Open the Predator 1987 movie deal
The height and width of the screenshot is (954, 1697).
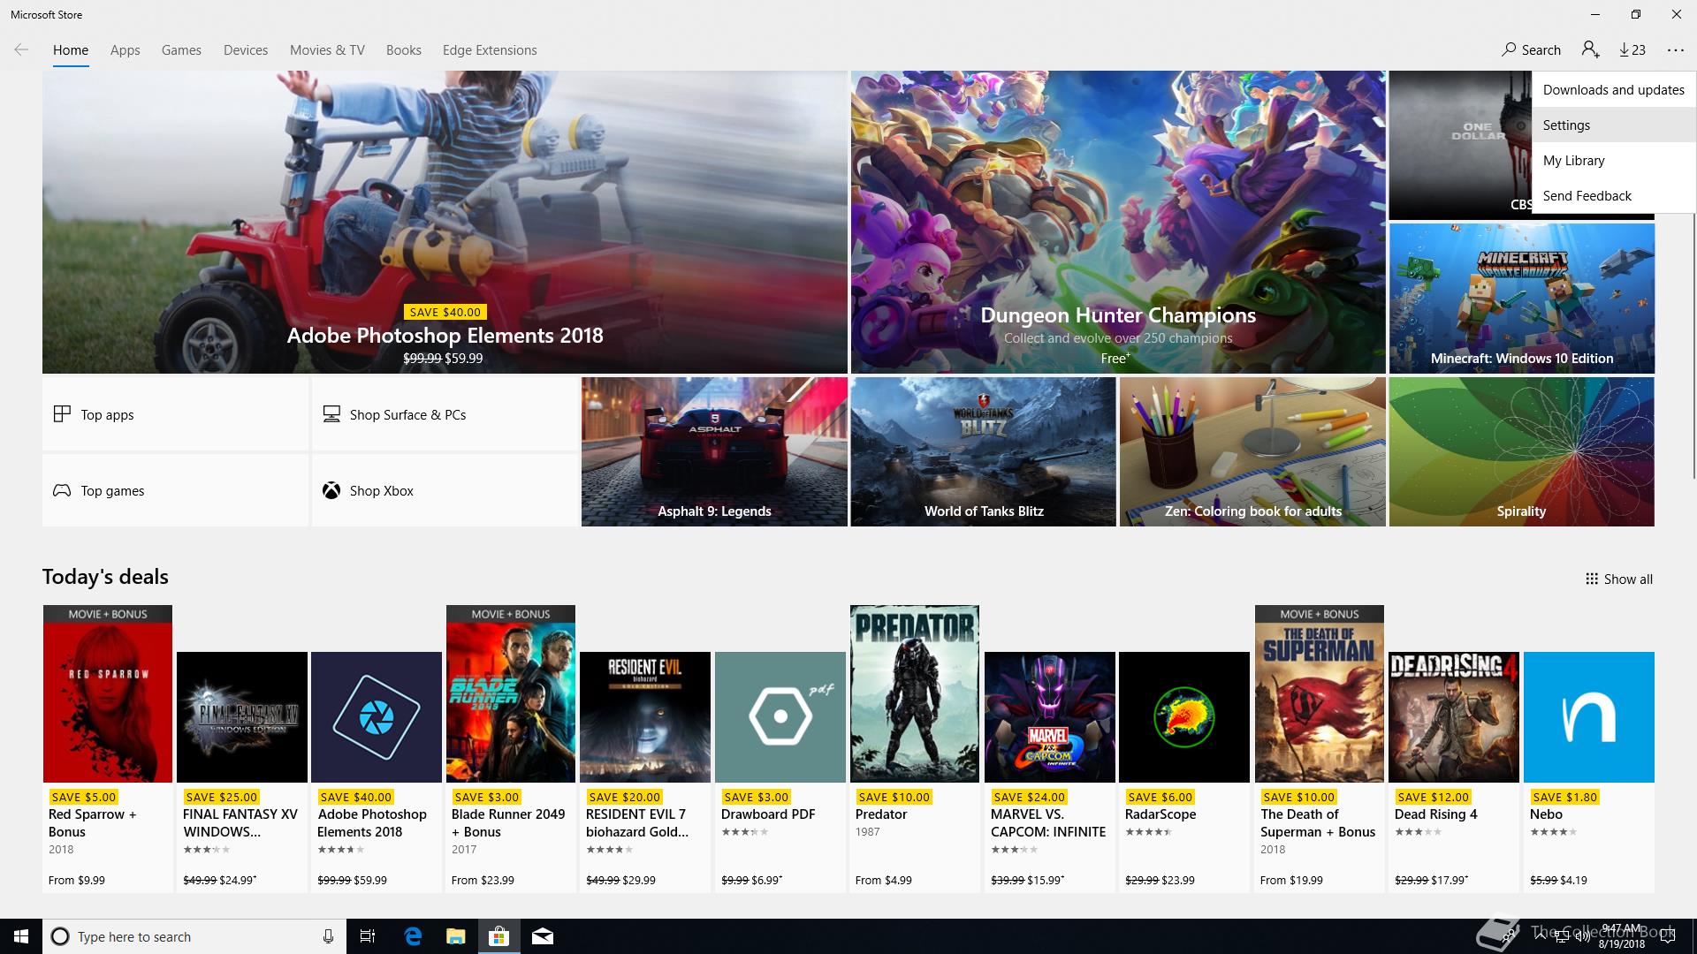coord(915,748)
